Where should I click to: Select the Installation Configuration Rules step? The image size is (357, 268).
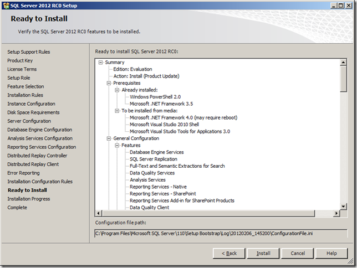pyautogui.click(x=40, y=182)
